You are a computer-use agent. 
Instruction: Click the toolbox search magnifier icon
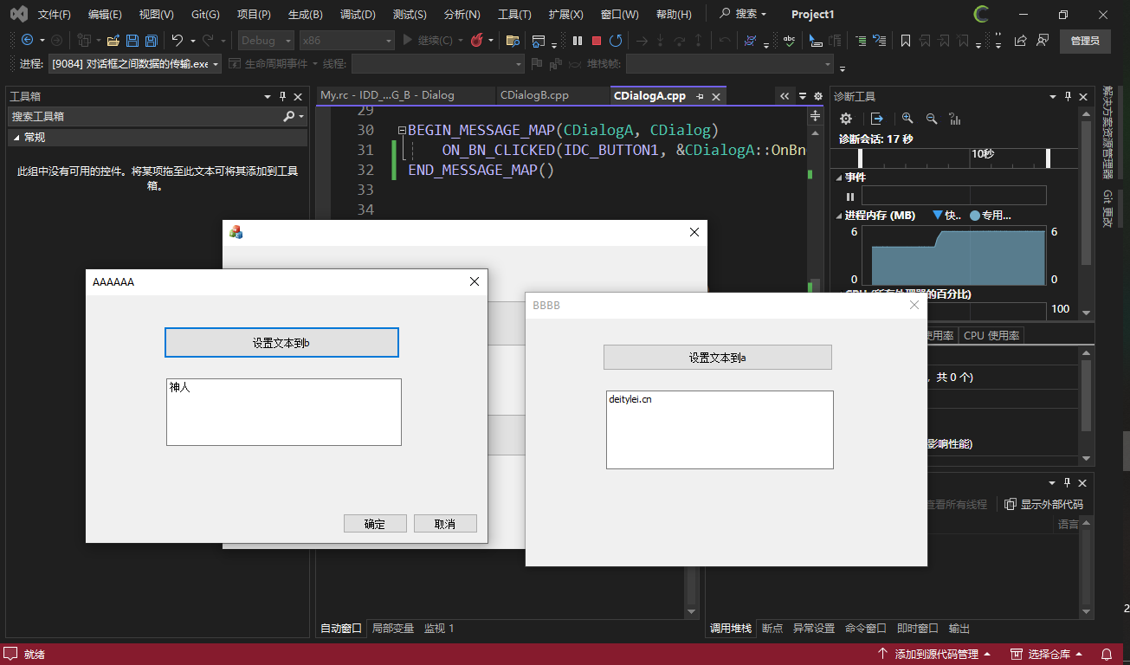point(289,116)
